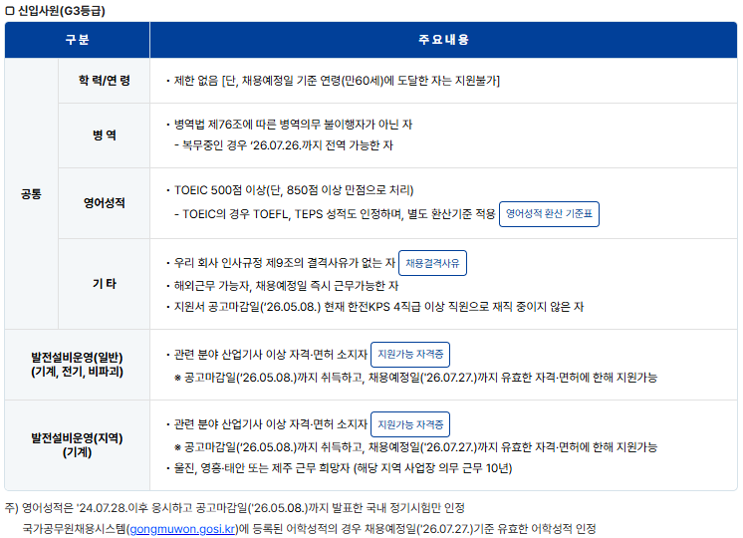Open 지원가능 자격증 in the 발전설비운영(일반) row
The width and height of the screenshot is (743, 538).
[409, 354]
